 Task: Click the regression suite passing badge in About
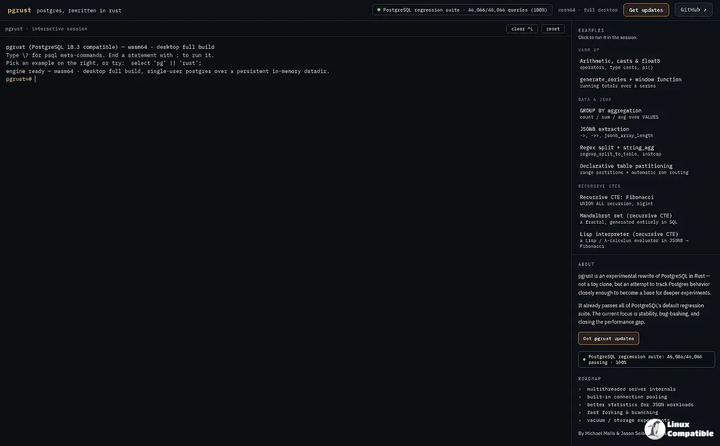point(646,359)
